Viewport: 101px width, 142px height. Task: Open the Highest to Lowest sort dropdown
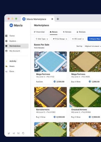click(93, 46)
